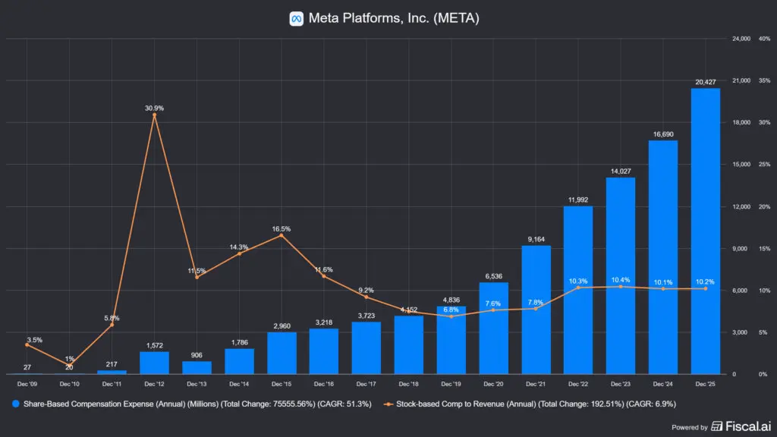
Task: Click the 3.5% data point at Dec '09
Action: pyautogui.click(x=27, y=344)
